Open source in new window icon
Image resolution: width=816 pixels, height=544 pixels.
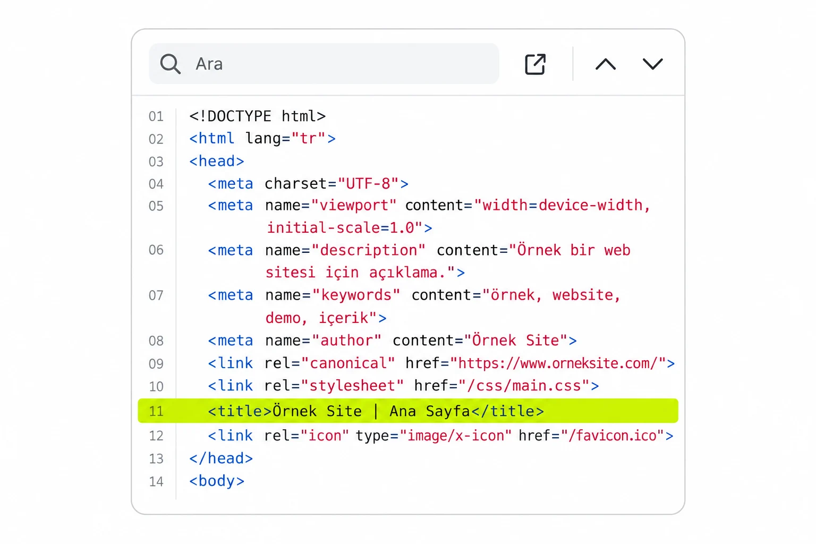tap(535, 64)
